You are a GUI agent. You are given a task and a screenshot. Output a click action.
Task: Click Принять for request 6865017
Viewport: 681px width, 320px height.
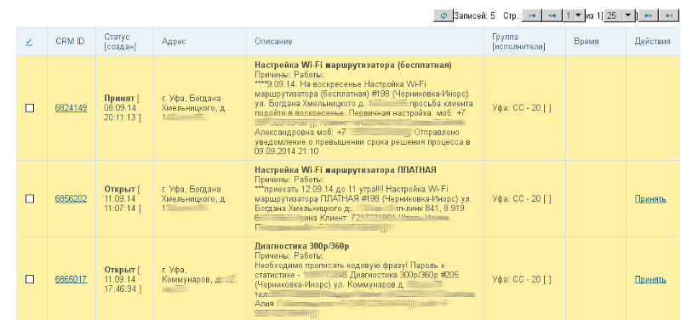(650, 279)
